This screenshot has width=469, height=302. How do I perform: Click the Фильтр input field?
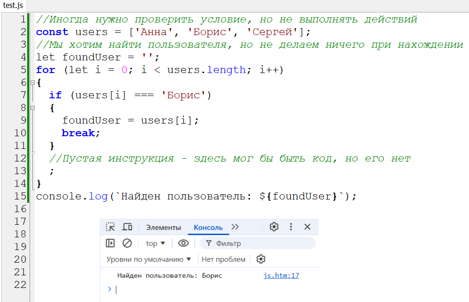[258, 243]
